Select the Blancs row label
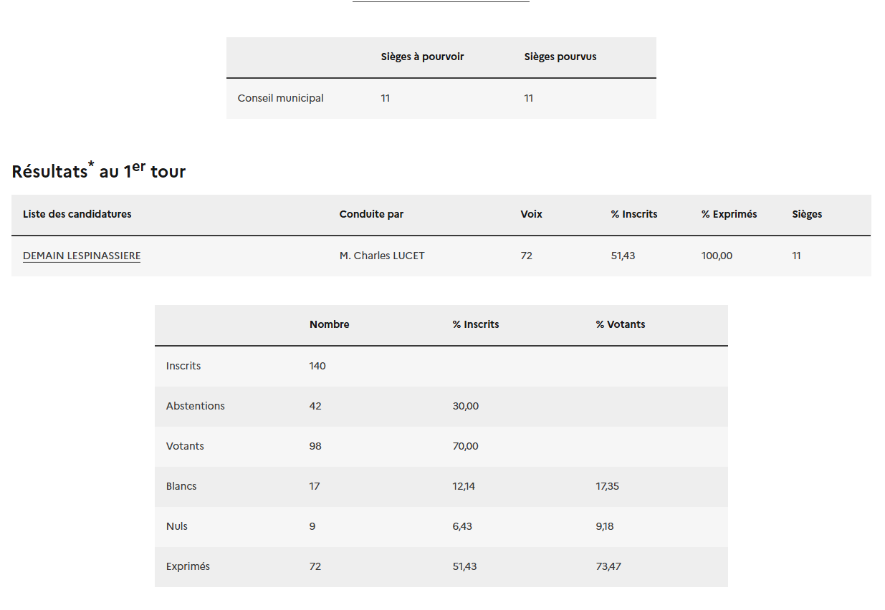This screenshot has height=610, width=885. [181, 486]
